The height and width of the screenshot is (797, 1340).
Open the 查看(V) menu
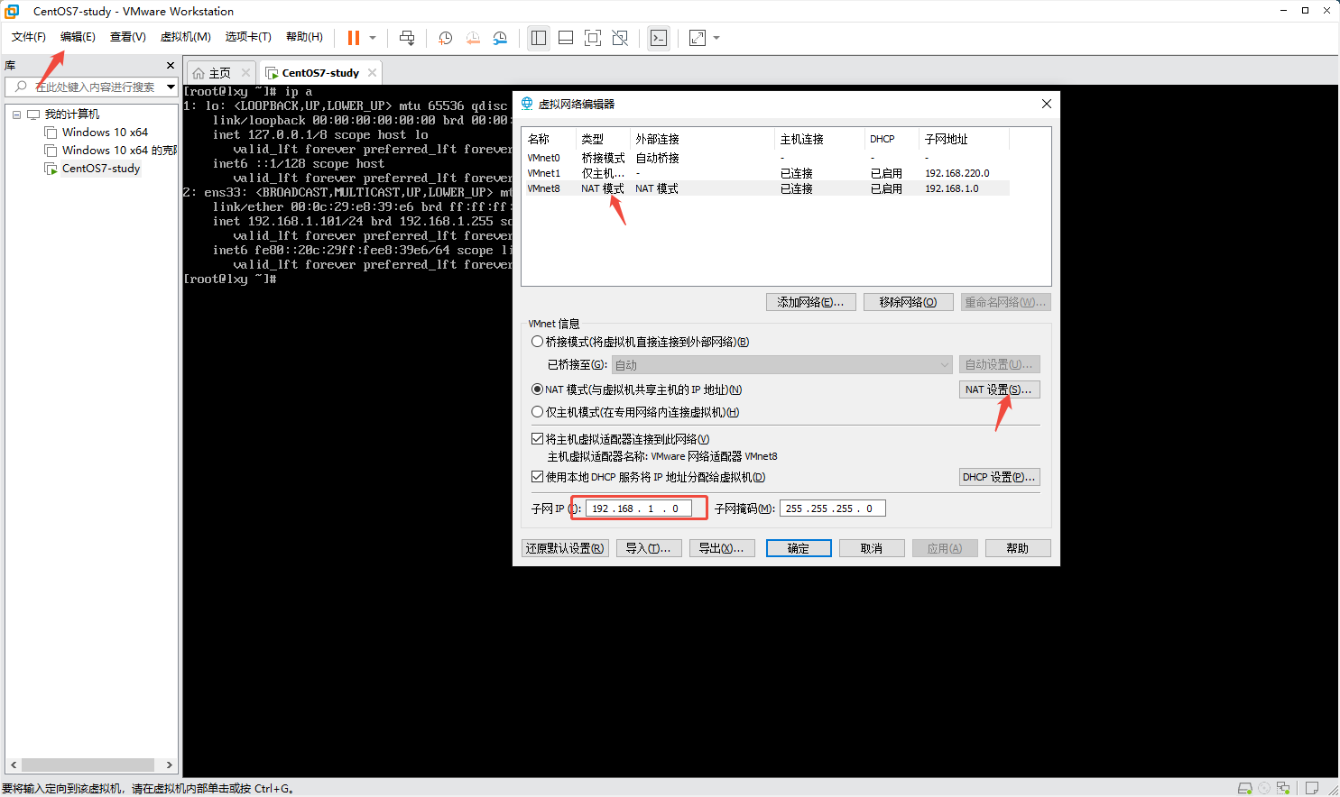[128, 37]
